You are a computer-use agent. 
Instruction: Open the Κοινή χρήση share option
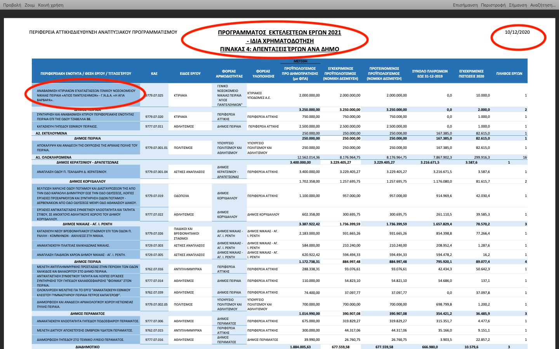[x=50, y=5]
